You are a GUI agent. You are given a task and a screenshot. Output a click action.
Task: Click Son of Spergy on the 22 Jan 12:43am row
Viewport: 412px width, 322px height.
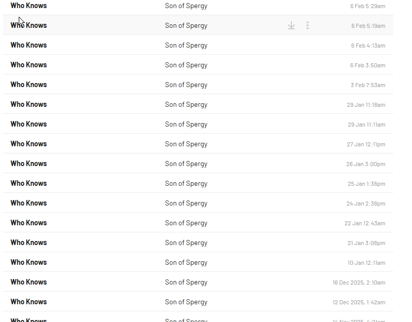point(186,223)
